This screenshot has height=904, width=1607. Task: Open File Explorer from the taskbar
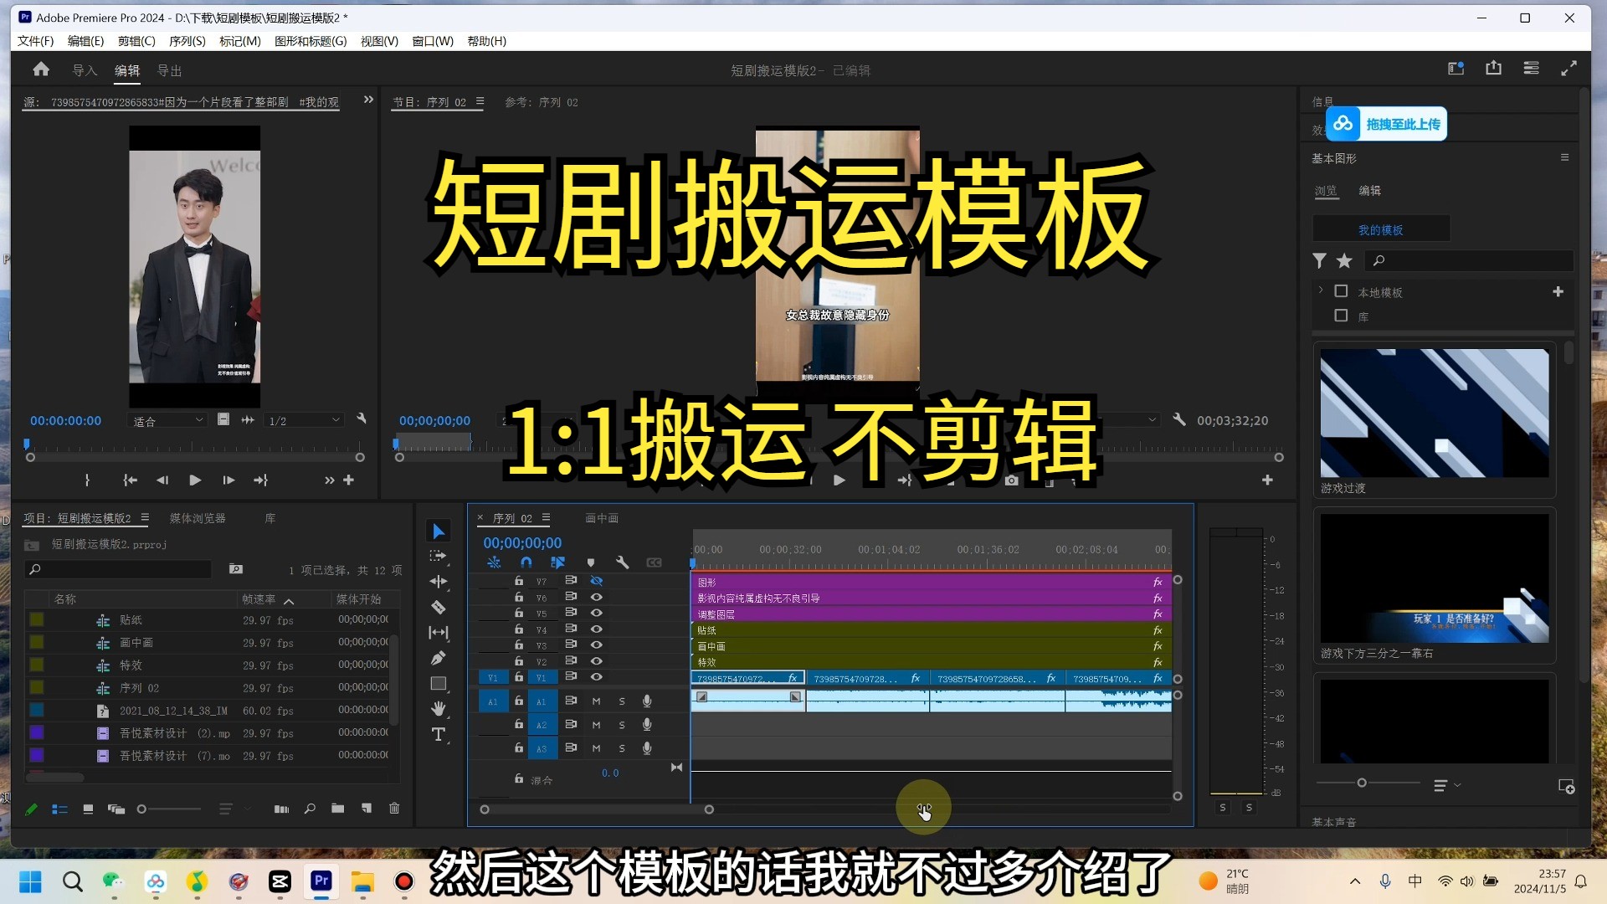362,881
